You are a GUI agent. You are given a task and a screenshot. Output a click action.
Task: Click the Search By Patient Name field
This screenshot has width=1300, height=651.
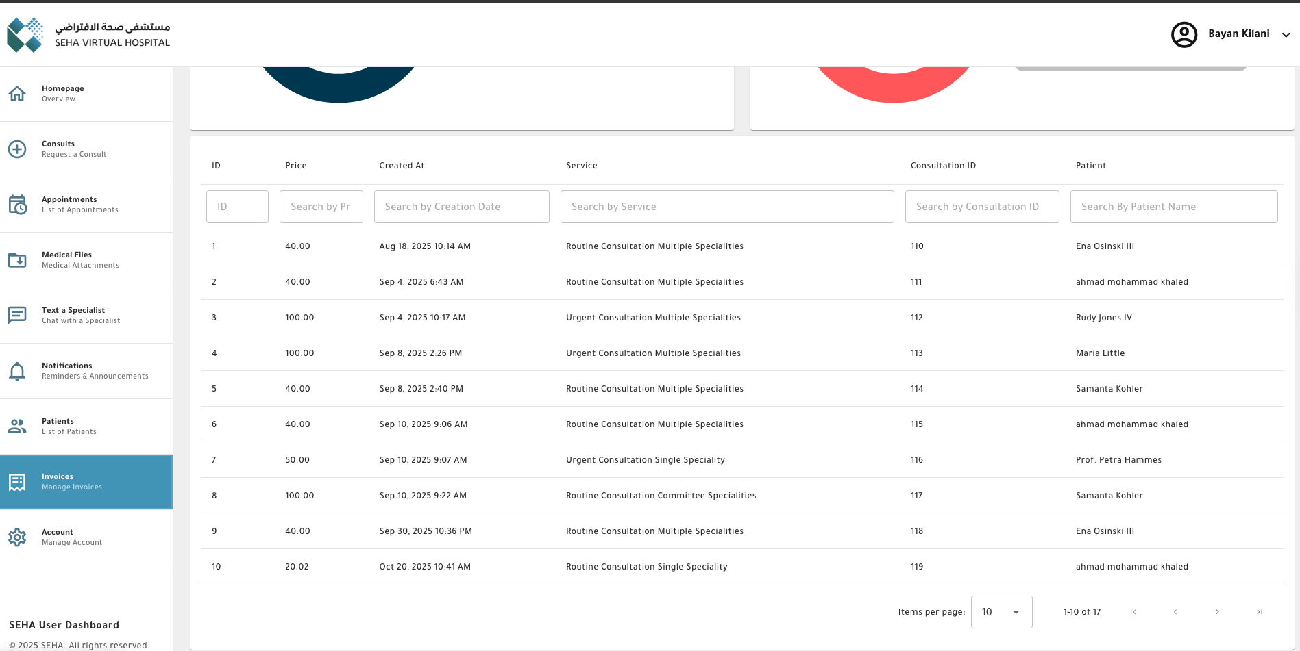click(1173, 207)
